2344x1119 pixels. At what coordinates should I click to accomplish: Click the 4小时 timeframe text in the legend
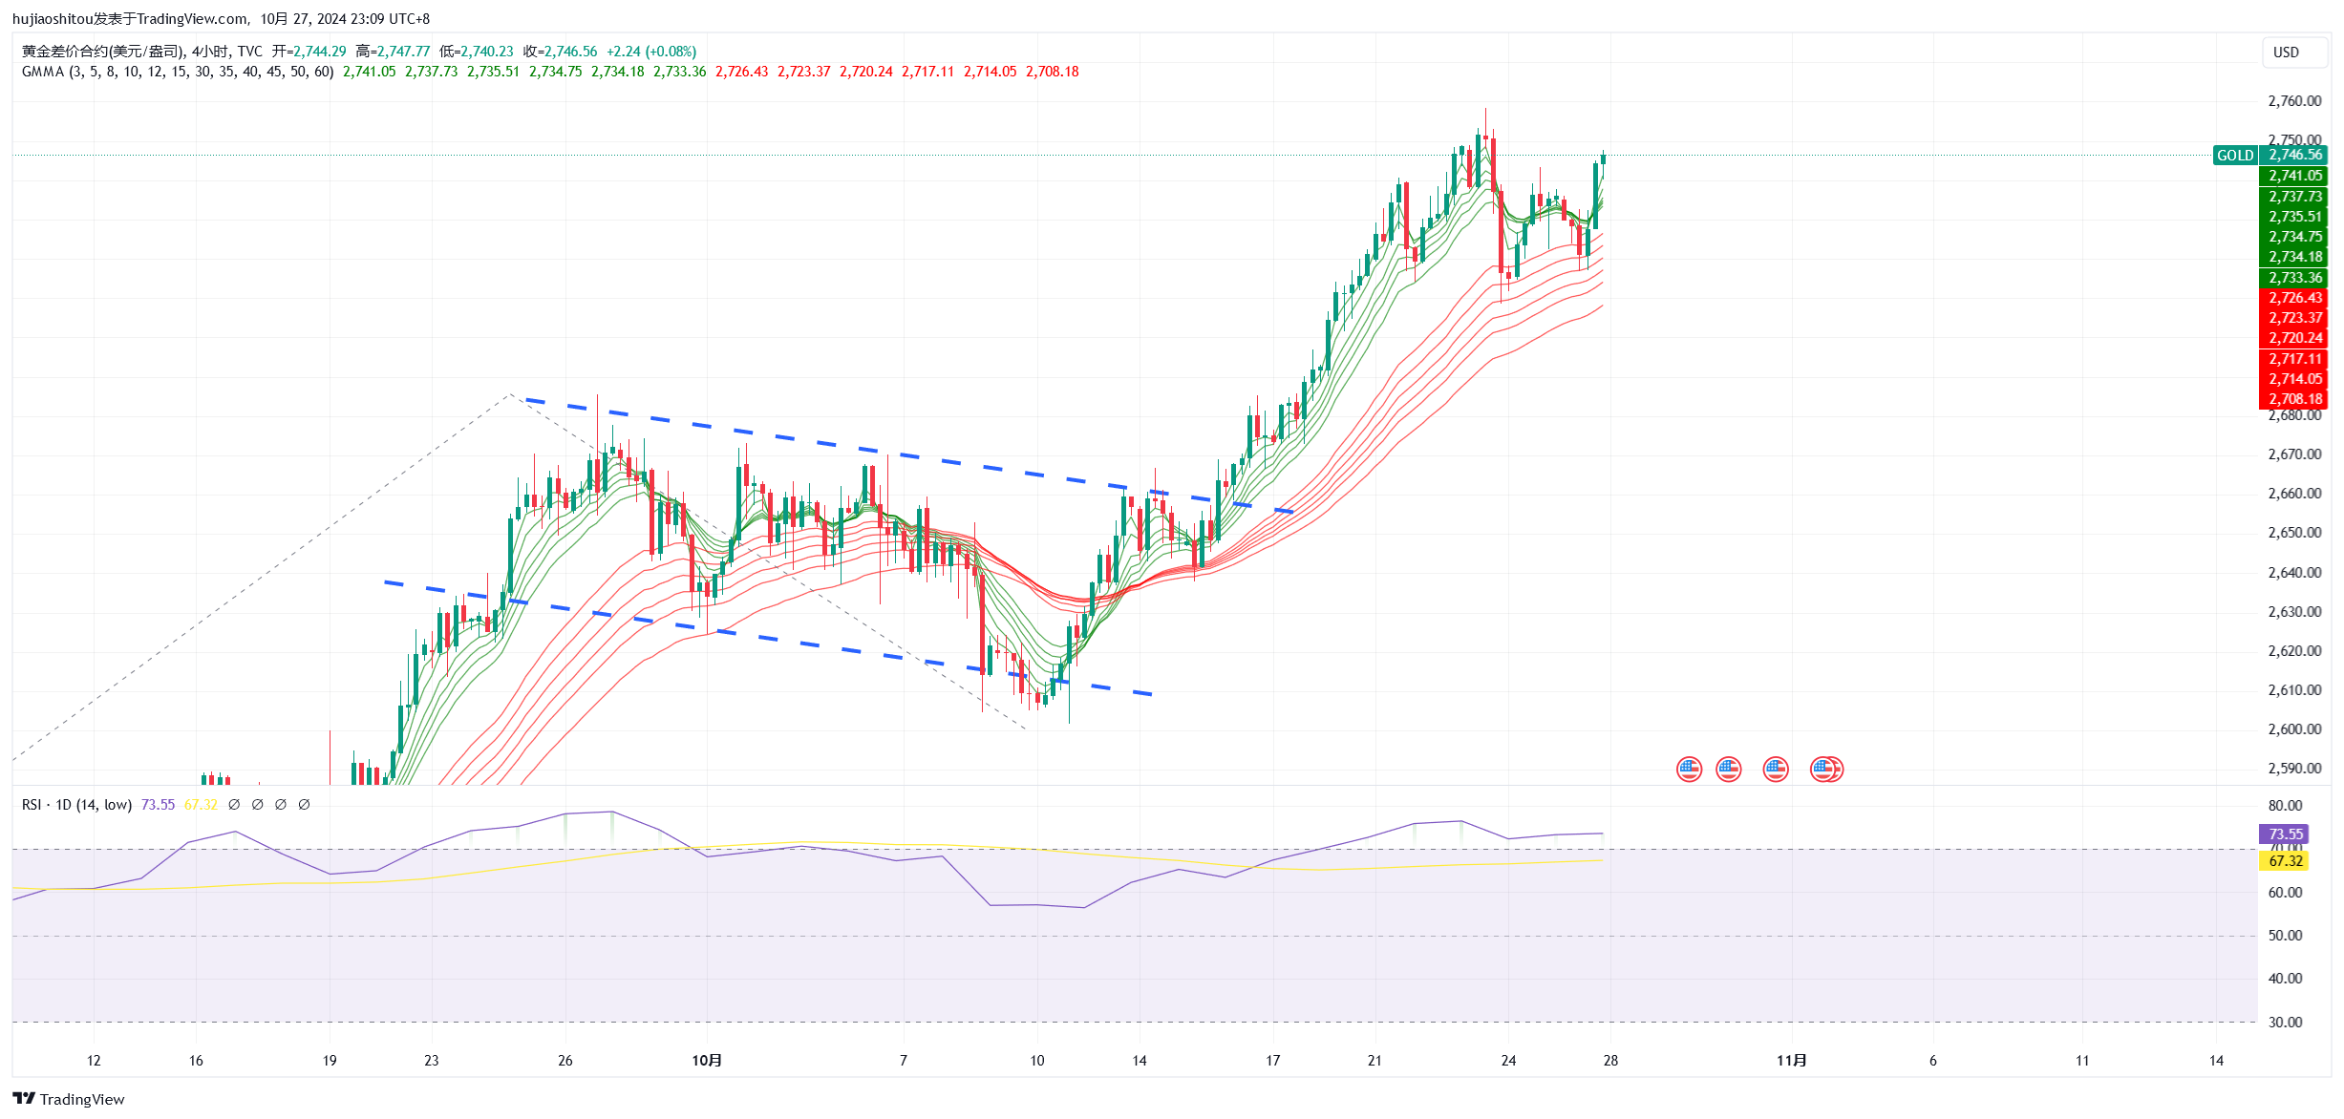pos(210,52)
